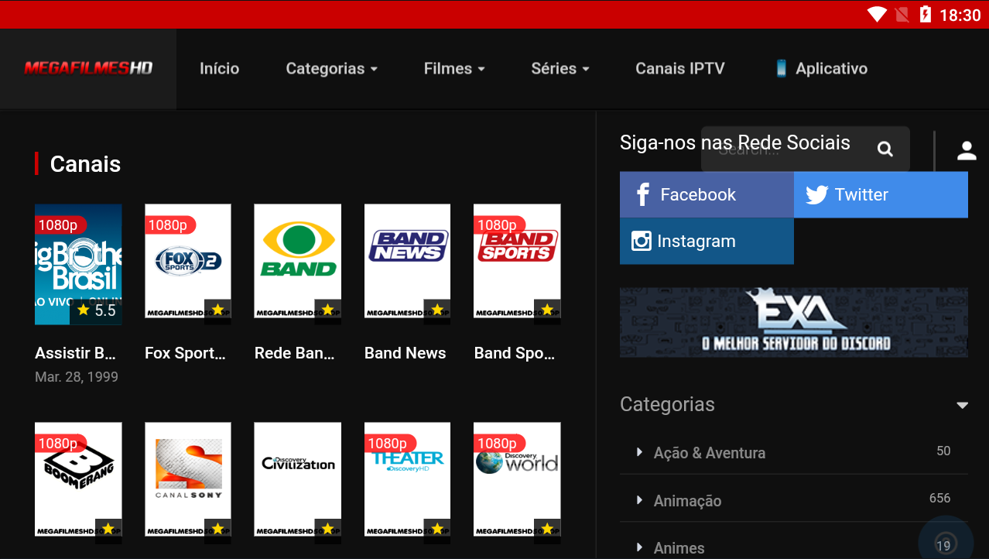Open the Ação & Aventura category

coord(710,453)
